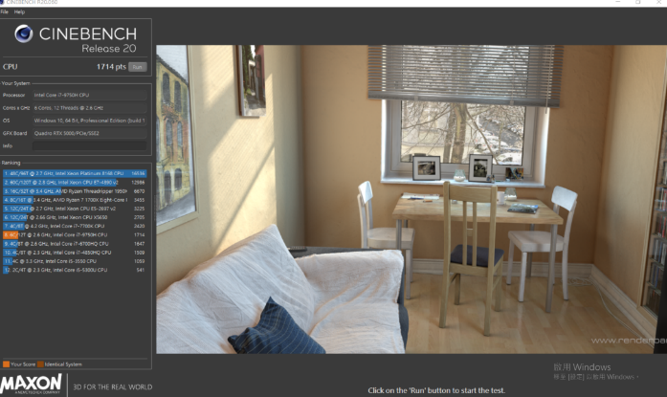
Task: Open the File menu
Action: click(5, 11)
